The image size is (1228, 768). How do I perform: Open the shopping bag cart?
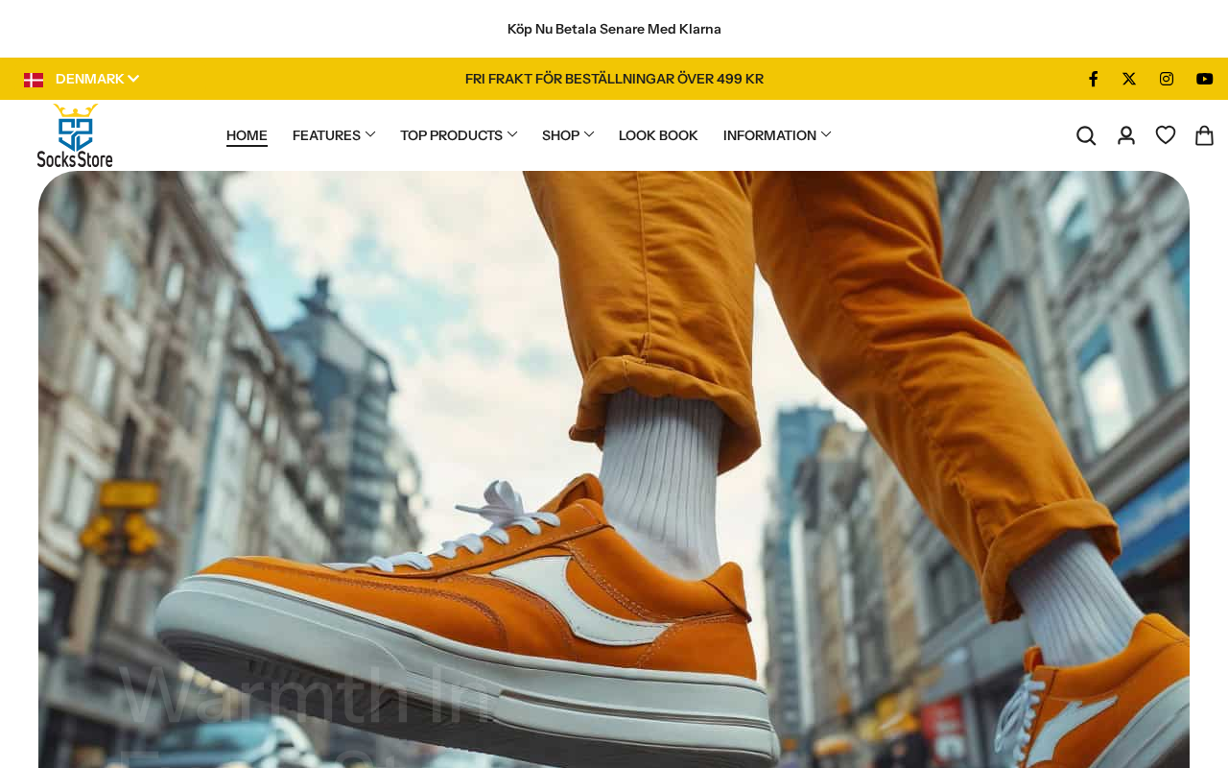click(x=1205, y=135)
